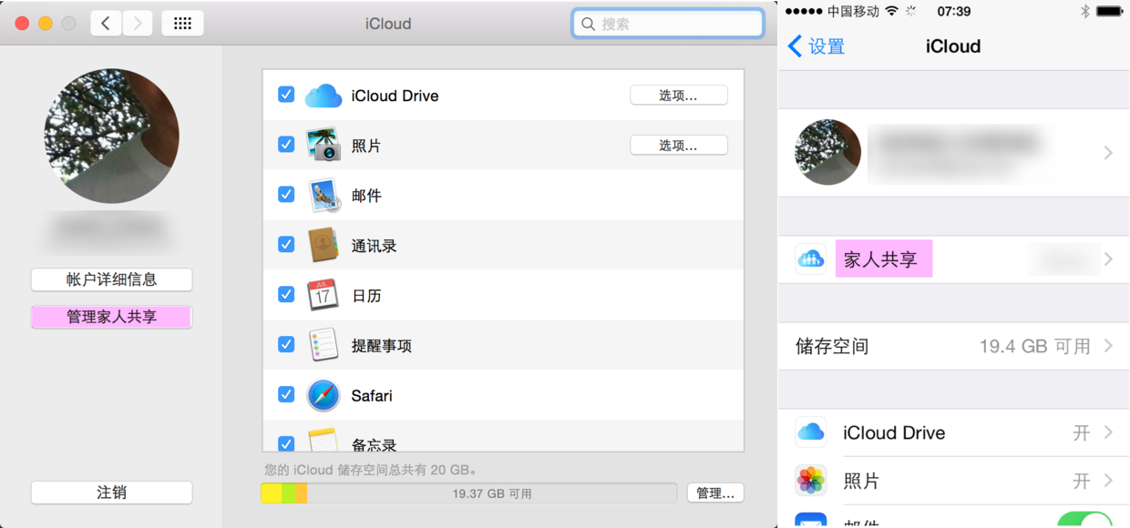Viewport: 1130px width, 528px height.
Task: Click the Mail stamp icon in Mac list
Action: coord(323,195)
